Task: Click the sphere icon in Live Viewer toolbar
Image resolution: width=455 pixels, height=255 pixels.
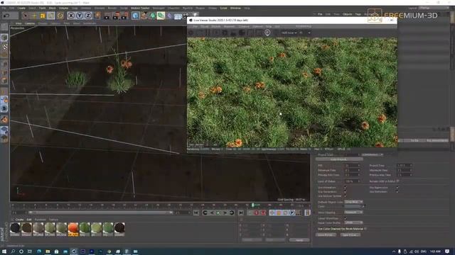Action: 242,33
